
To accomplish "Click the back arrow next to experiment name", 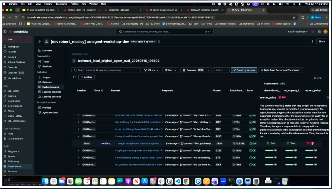I will point(40,41).
